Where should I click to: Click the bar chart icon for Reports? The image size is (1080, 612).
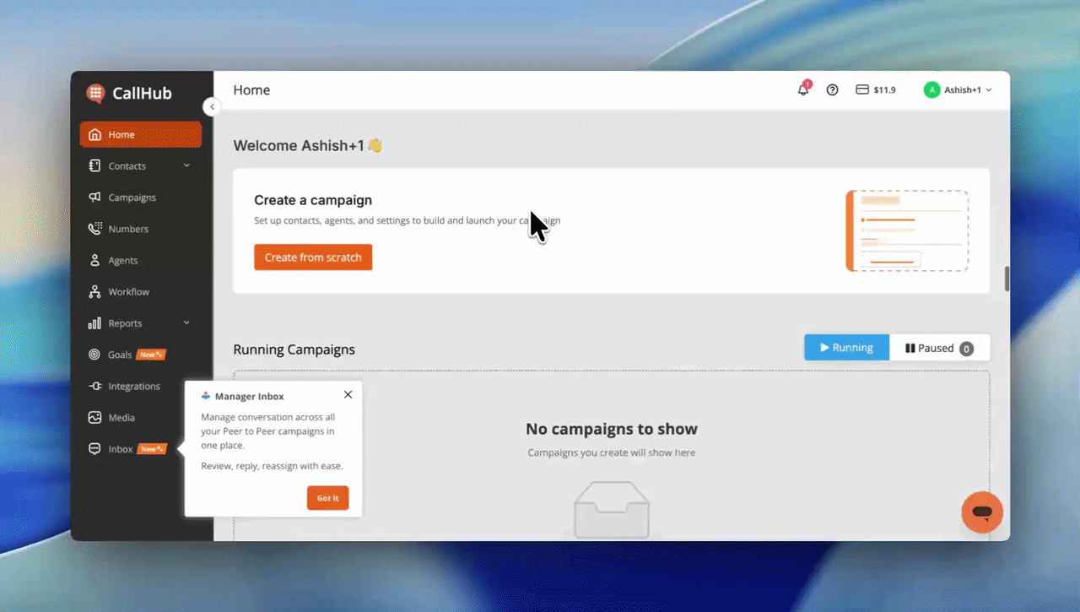pyautogui.click(x=94, y=323)
